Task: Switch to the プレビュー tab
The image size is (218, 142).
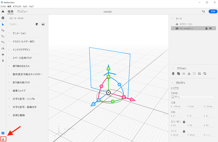Action: click(22, 11)
